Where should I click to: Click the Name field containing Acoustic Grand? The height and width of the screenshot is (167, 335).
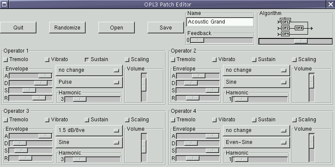(x=220, y=22)
